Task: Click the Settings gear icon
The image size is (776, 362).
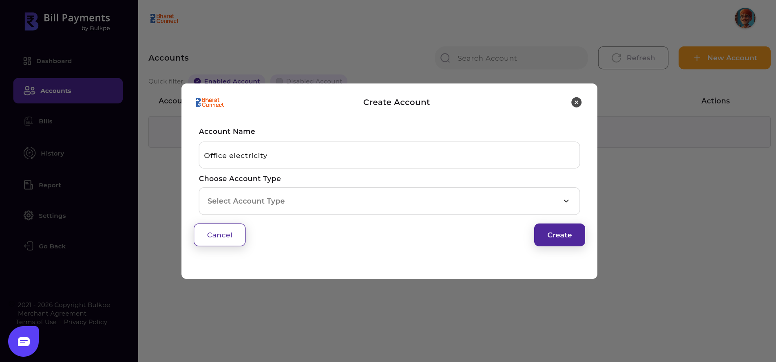Action: click(x=29, y=215)
